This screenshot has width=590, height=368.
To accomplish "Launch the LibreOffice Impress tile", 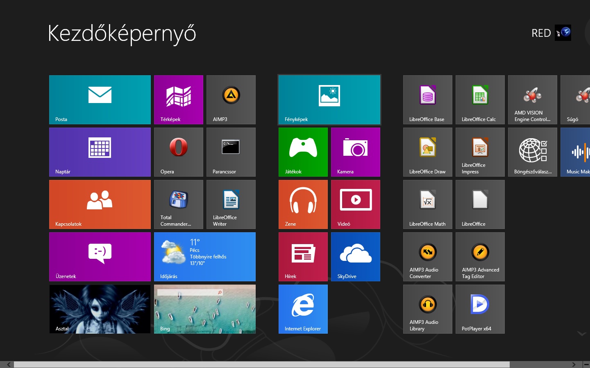I will point(480,152).
